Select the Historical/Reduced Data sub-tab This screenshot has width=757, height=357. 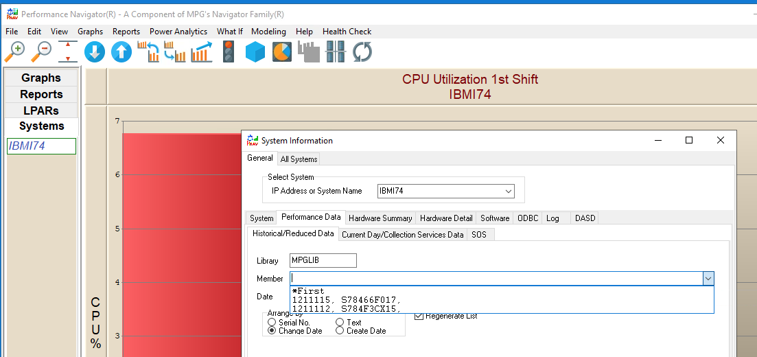click(x=293, y=233)
